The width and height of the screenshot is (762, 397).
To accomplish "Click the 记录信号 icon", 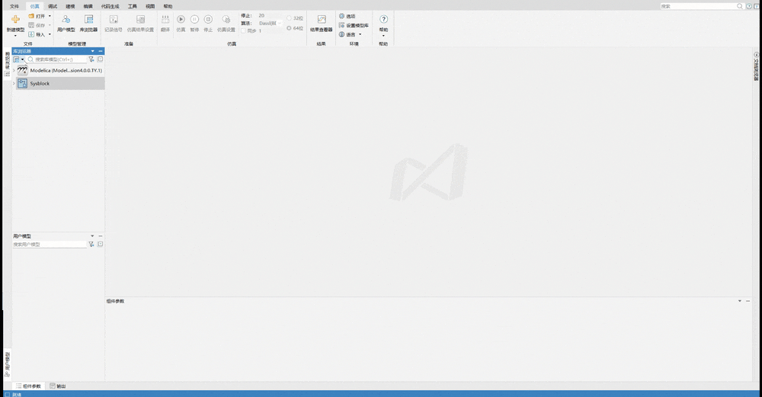I will pyautogui.click(x=114, y=19).
